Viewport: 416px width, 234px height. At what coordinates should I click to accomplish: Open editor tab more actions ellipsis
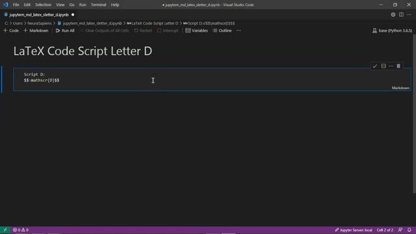pos(409,15)
